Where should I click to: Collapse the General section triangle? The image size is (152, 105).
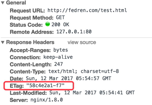(x=3, y=3)
